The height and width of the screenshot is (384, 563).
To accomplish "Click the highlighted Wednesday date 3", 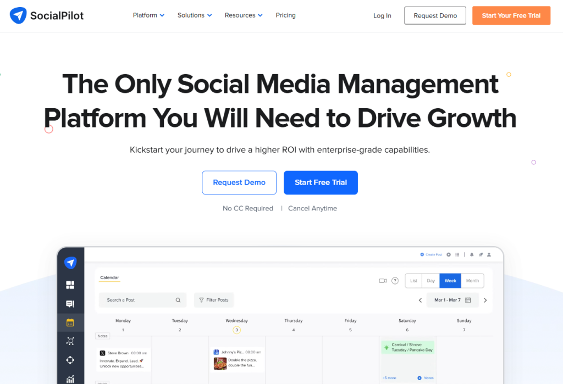I will (x=236, y=330).
